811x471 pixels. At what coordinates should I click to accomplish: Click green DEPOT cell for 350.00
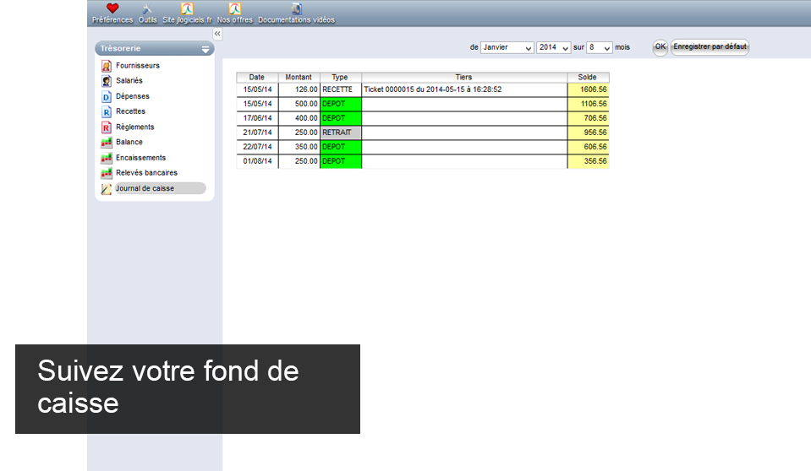click(340, 147)
